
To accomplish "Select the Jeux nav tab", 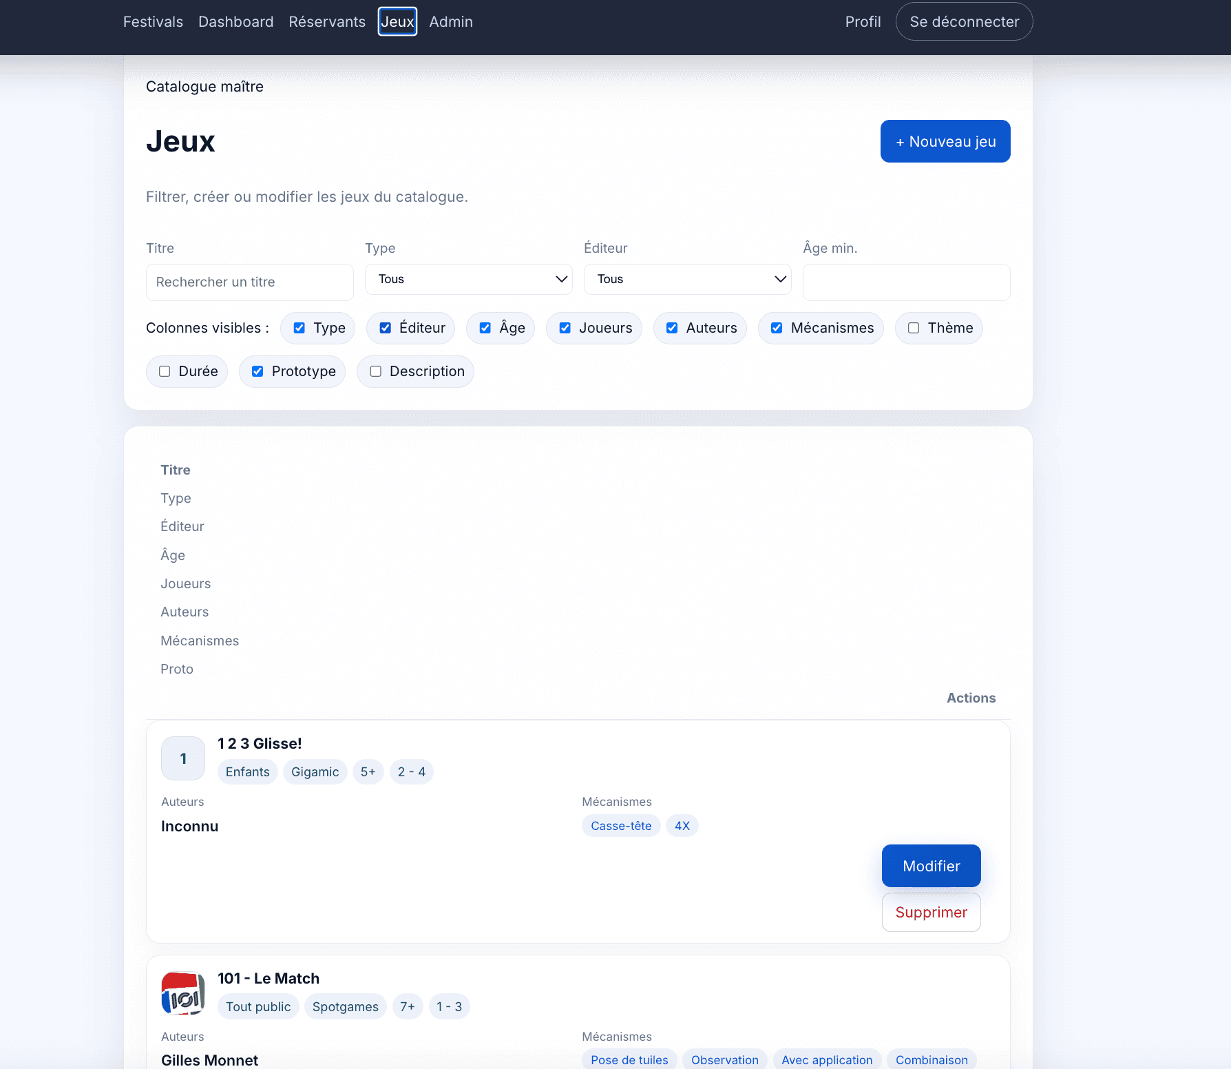I will [x=398, y=21].
